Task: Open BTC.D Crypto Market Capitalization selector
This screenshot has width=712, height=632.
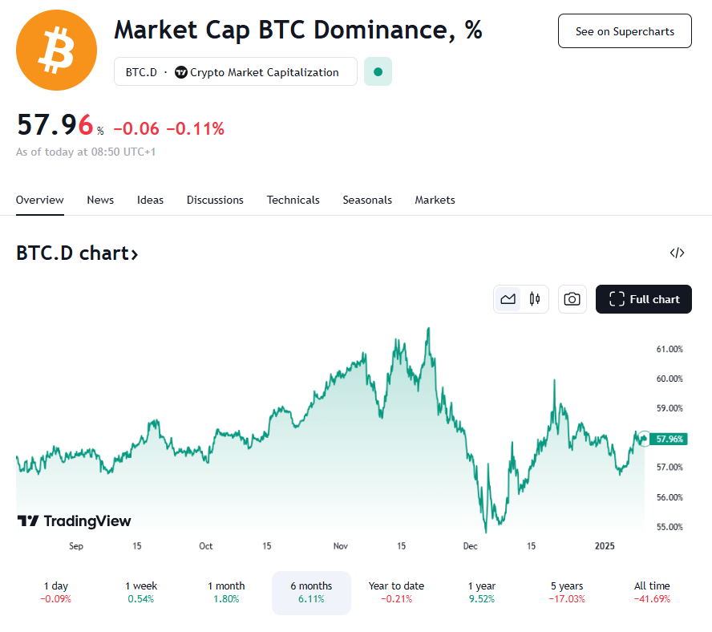Action: pos(235,71)
